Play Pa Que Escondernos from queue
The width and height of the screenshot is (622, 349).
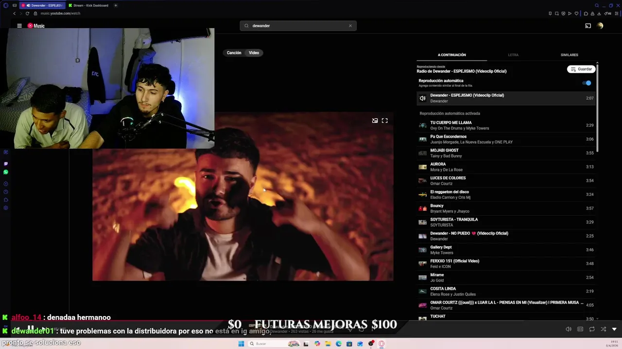point(506,139)
